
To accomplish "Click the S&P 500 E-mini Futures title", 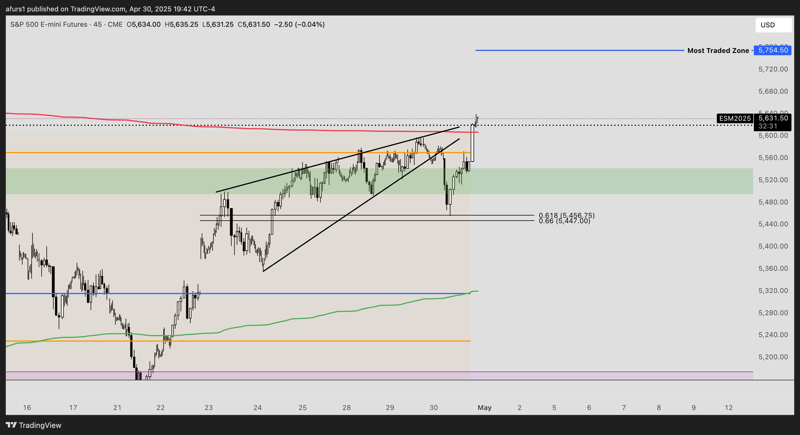I will (49, 24).
